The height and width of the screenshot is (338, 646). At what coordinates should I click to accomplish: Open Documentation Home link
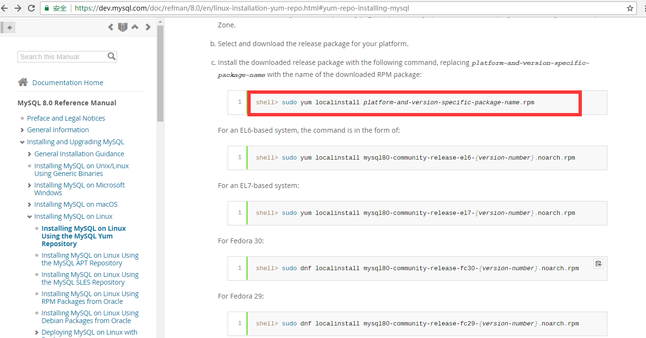point(67,83)
